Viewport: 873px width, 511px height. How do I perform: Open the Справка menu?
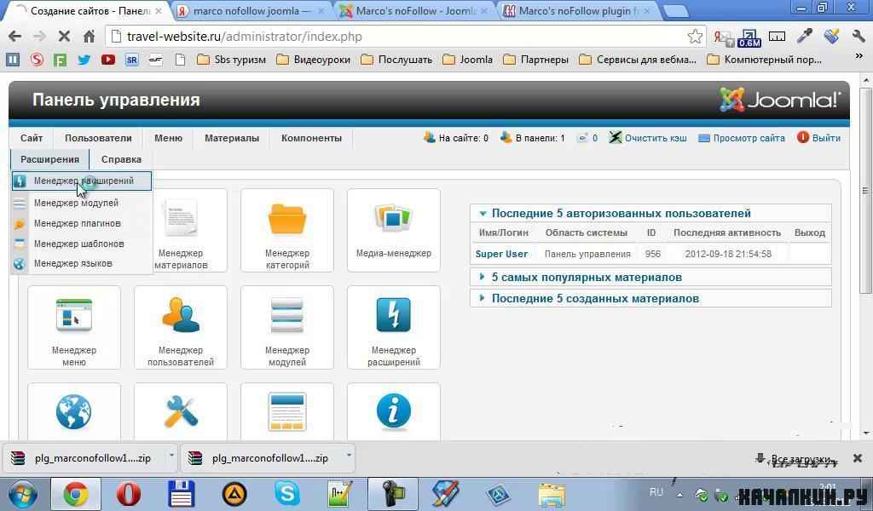click(x=121, y=159)
